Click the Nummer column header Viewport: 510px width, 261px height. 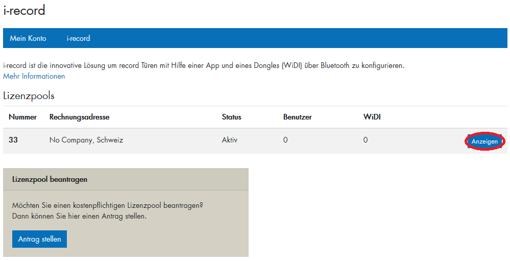pyautogui.click(x=22, y=117)
